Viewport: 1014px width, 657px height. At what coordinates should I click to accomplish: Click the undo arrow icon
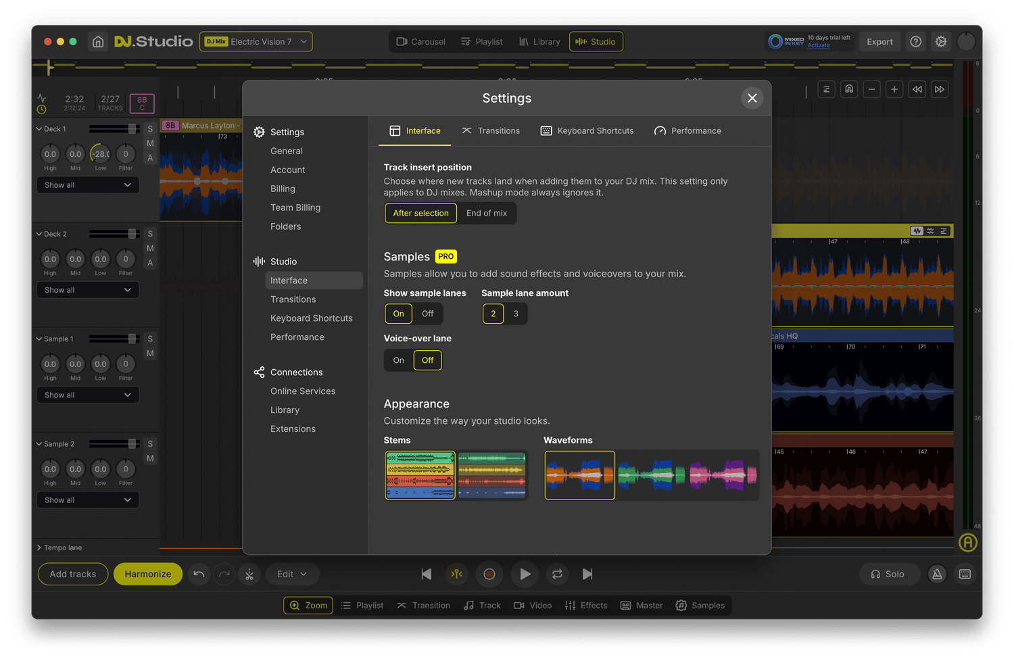coord(199,574)
